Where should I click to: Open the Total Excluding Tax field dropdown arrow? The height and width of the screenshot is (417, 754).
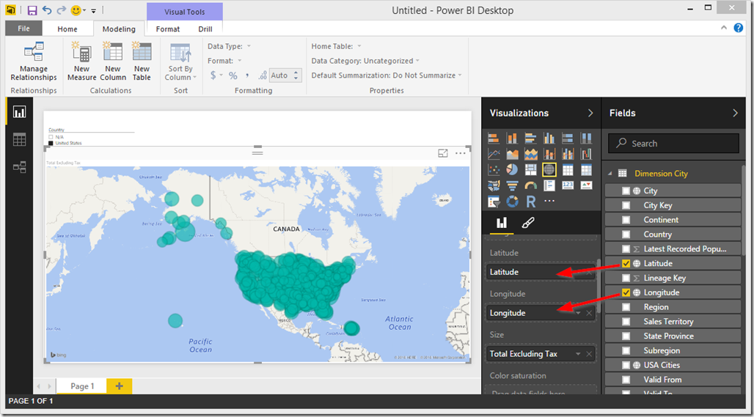pos(578,354)
